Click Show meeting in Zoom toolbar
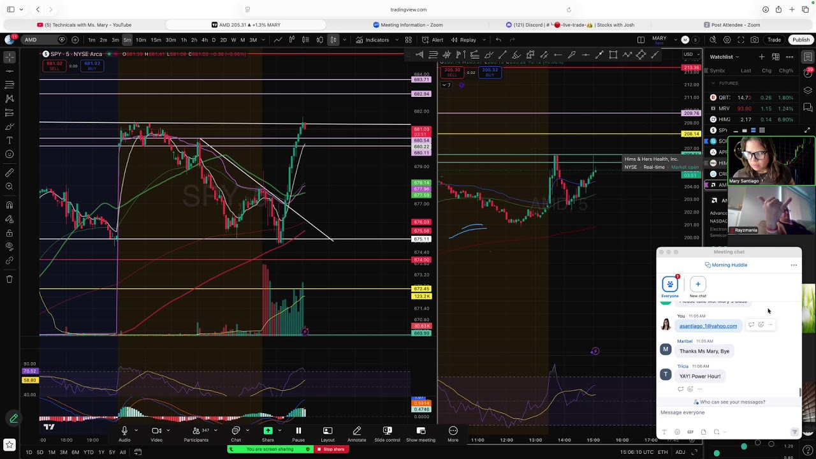This screenshot has width=816, height=459. click(421, 433)
